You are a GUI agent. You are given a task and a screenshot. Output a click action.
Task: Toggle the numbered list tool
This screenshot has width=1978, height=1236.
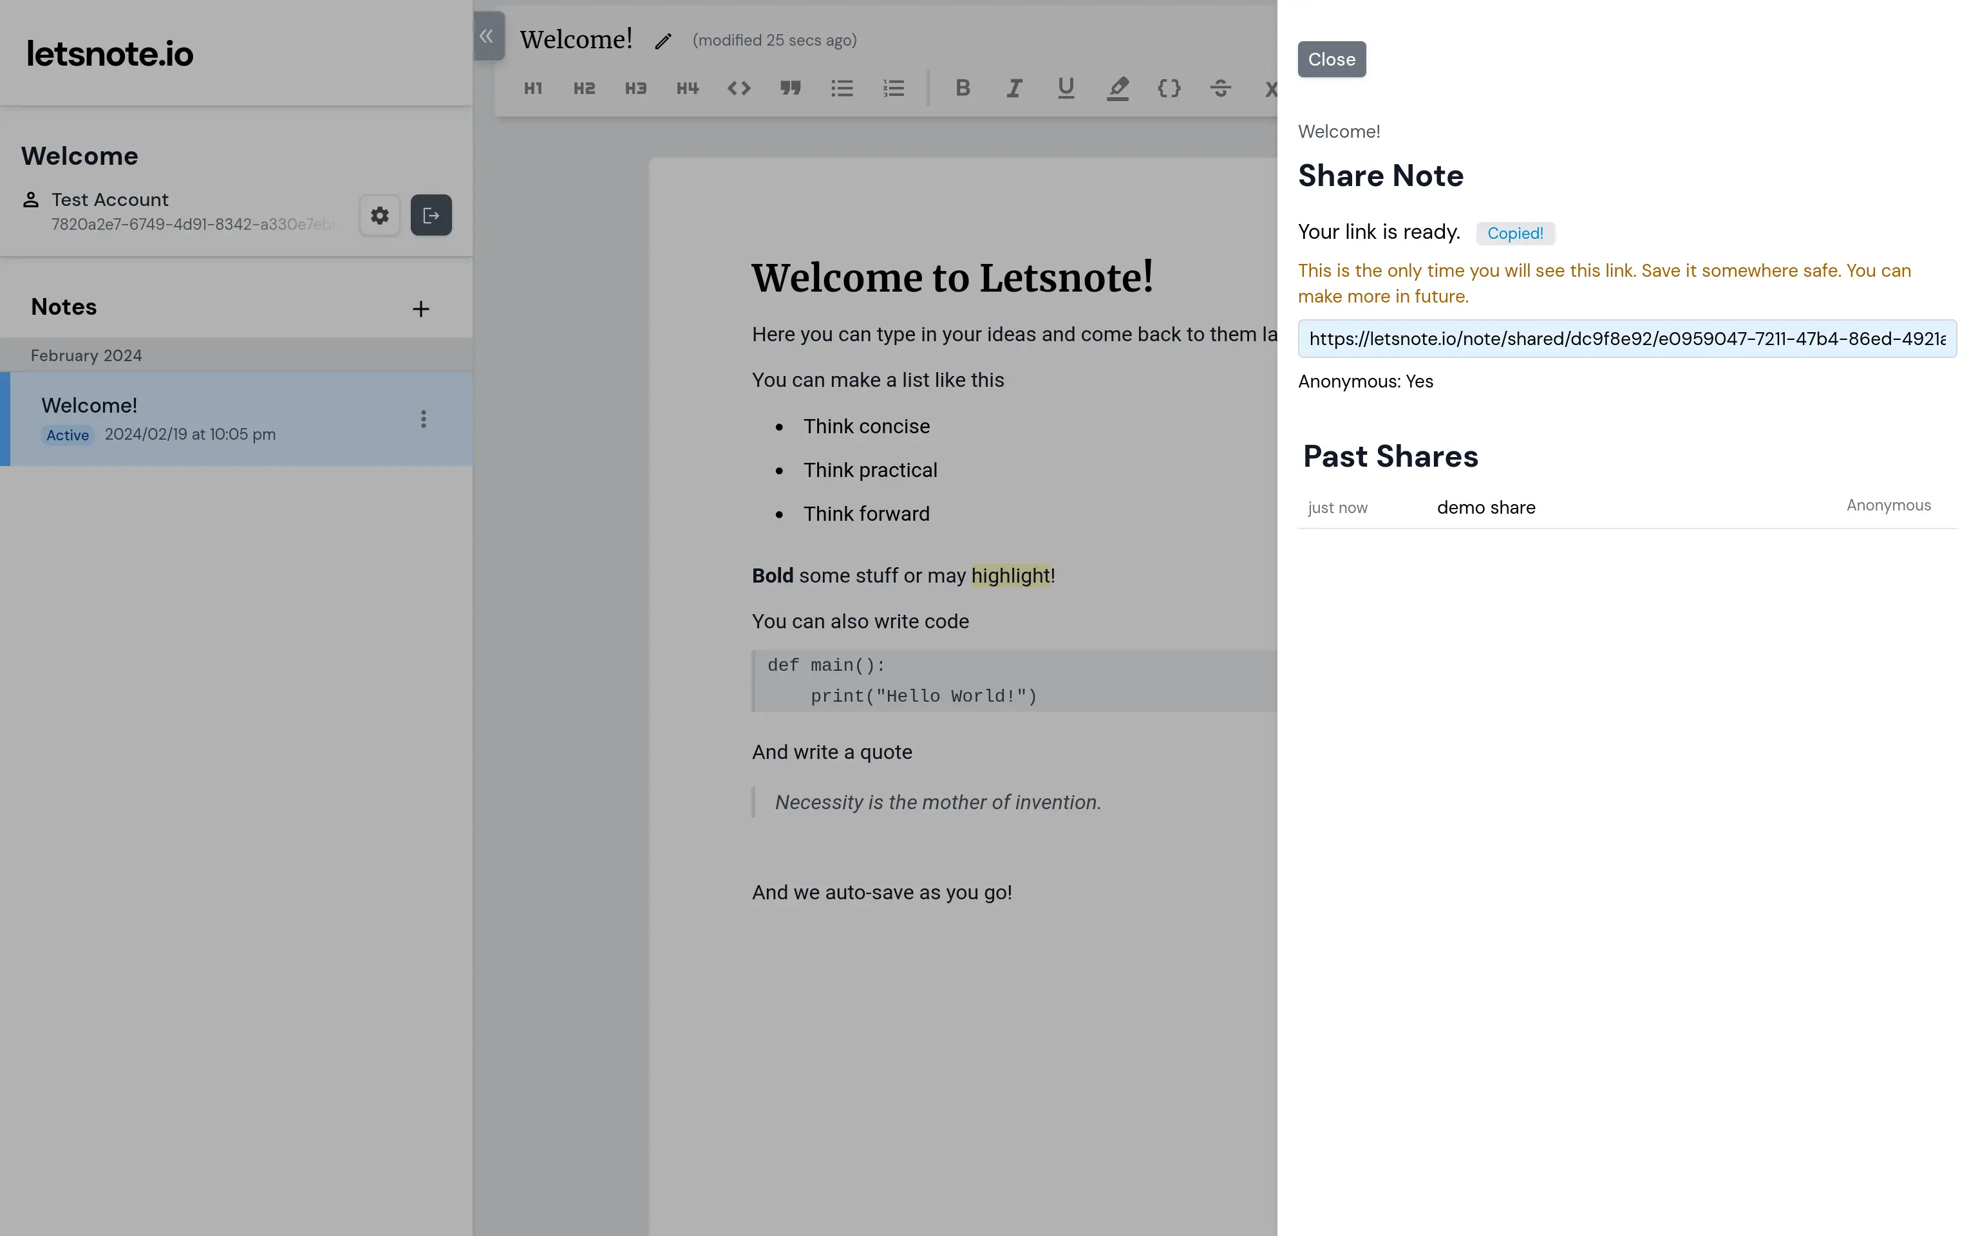click(x=893, y=88)
